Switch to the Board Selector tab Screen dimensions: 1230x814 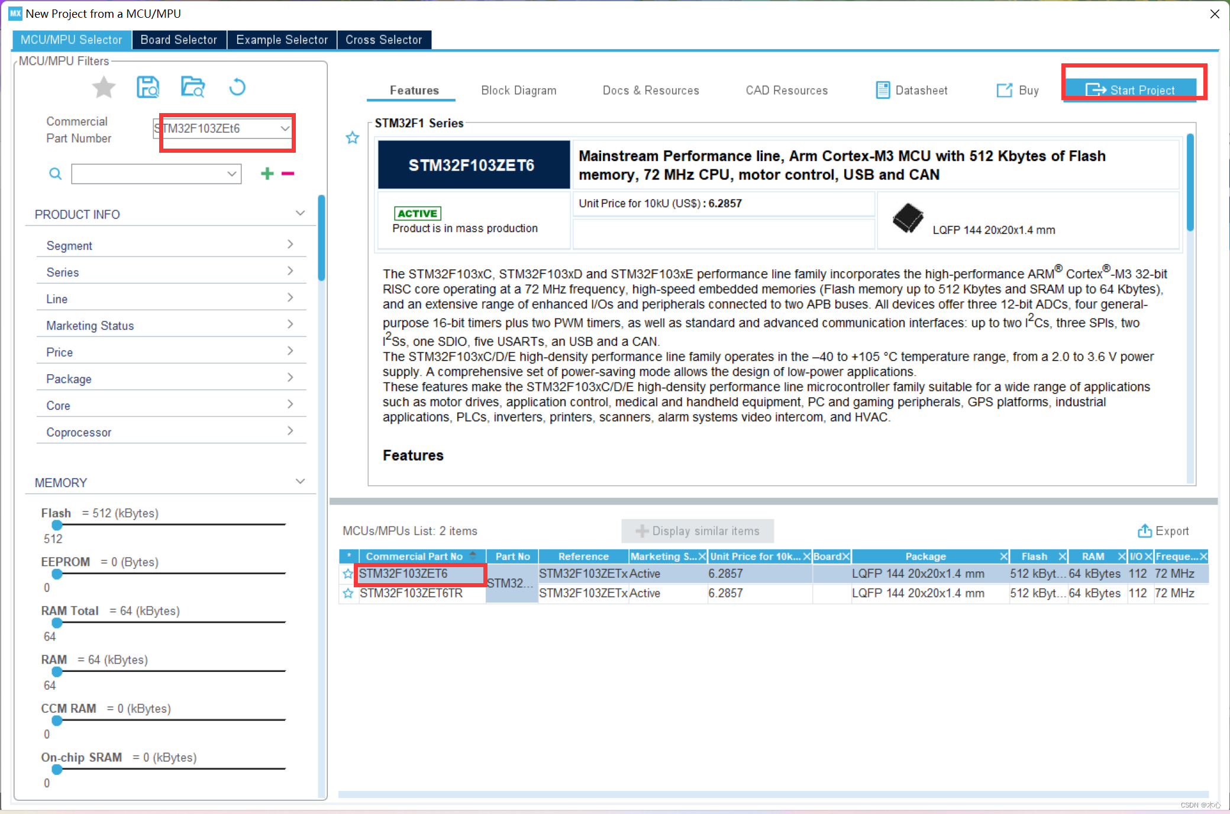179,40
